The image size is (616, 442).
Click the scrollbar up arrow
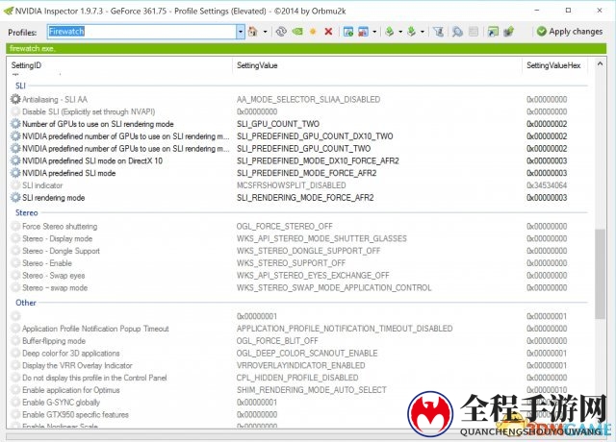click(x=600, y=64)
